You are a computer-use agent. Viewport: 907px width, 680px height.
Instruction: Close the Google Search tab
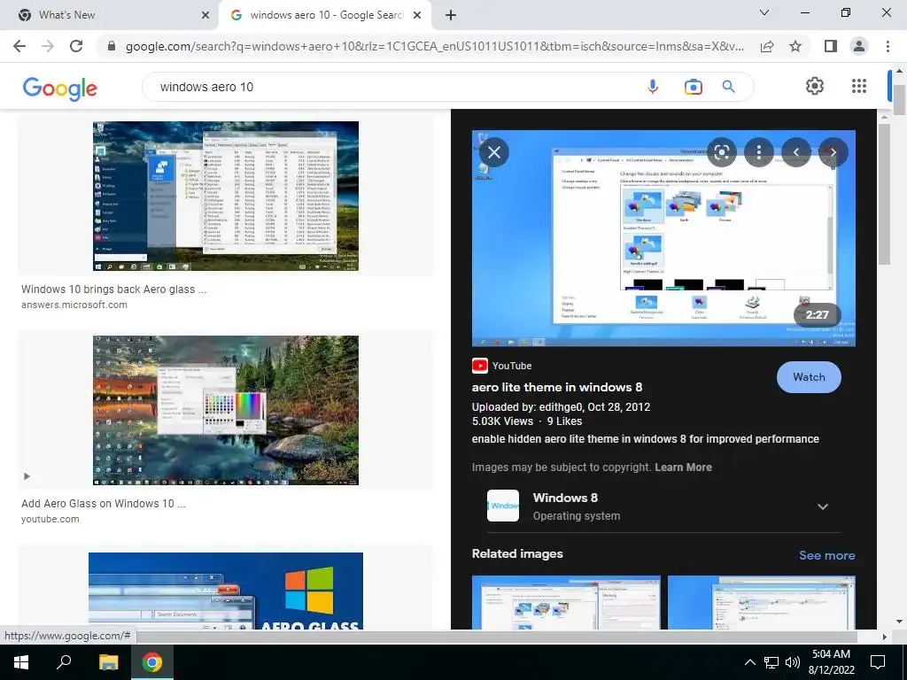(x=417, y=16)
